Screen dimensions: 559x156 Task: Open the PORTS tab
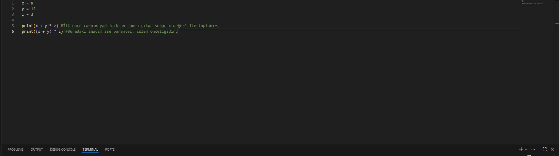point(110,149)
